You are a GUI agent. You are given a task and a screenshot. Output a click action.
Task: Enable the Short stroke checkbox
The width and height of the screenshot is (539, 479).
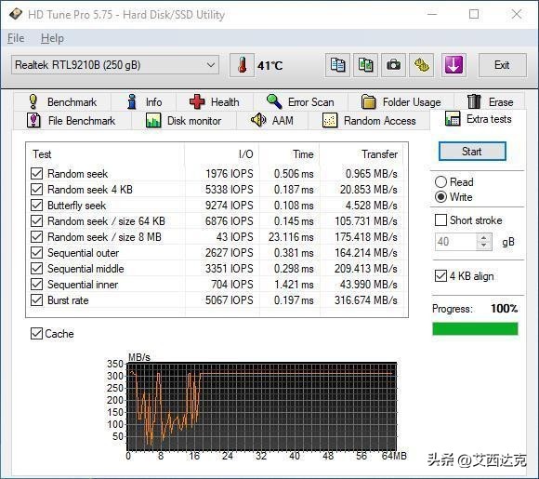tap(440, 220)
